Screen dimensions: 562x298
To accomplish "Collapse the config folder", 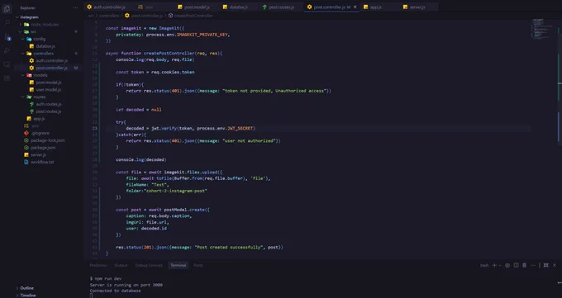I will (x=23, y=39).
